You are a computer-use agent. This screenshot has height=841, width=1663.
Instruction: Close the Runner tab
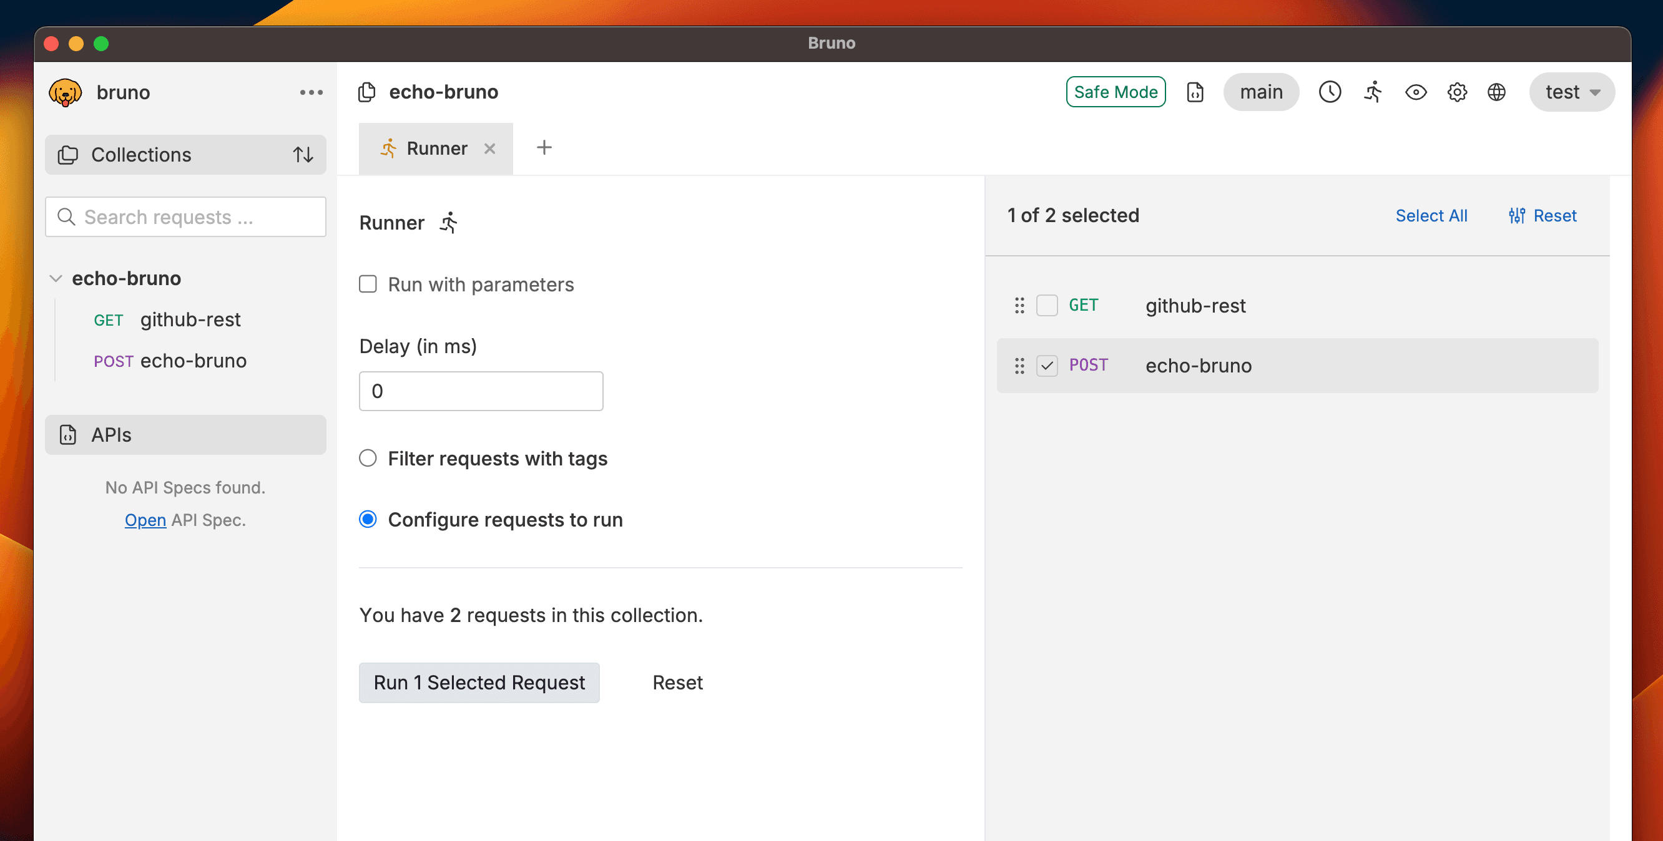click(x=490, y=148)
